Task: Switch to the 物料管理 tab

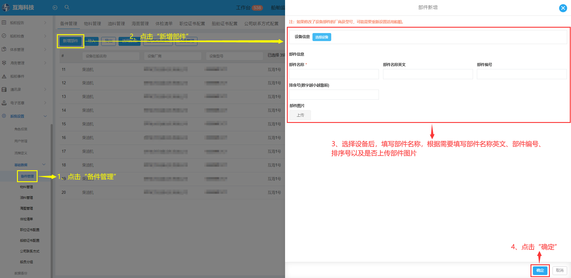Action: pos(92,24)
